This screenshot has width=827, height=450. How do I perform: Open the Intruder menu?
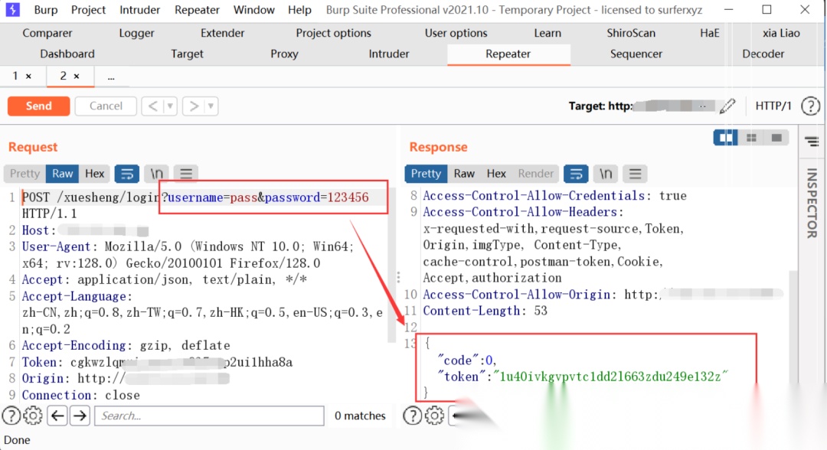(140, 9)
